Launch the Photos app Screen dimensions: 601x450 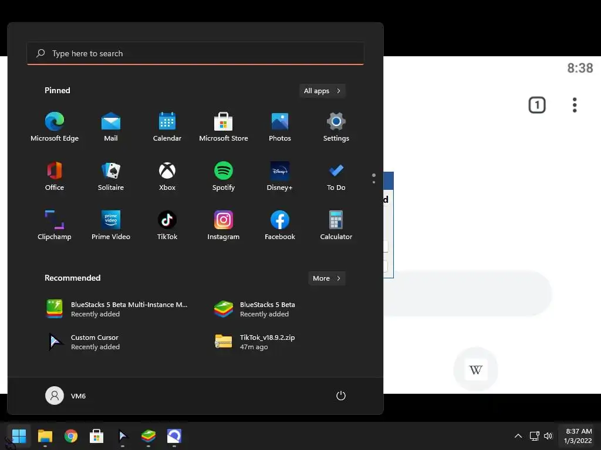coord(280,127)
